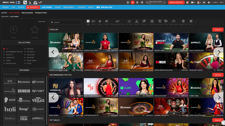Open the EN language dropdown
The width and height of the screenshot is (225, 126).
coord(222,2)
